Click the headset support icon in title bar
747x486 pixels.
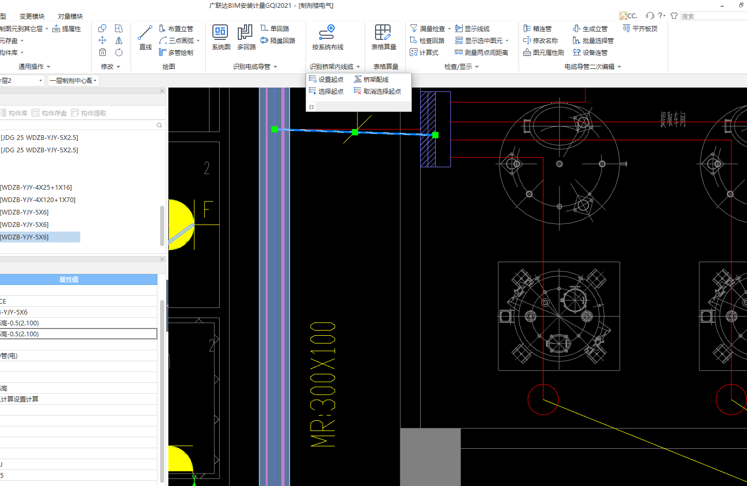650,16
